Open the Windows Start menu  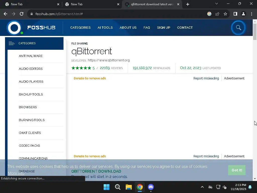click(106, 187)
